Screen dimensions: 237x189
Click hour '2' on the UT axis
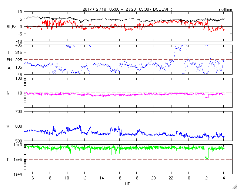[207, 178]
